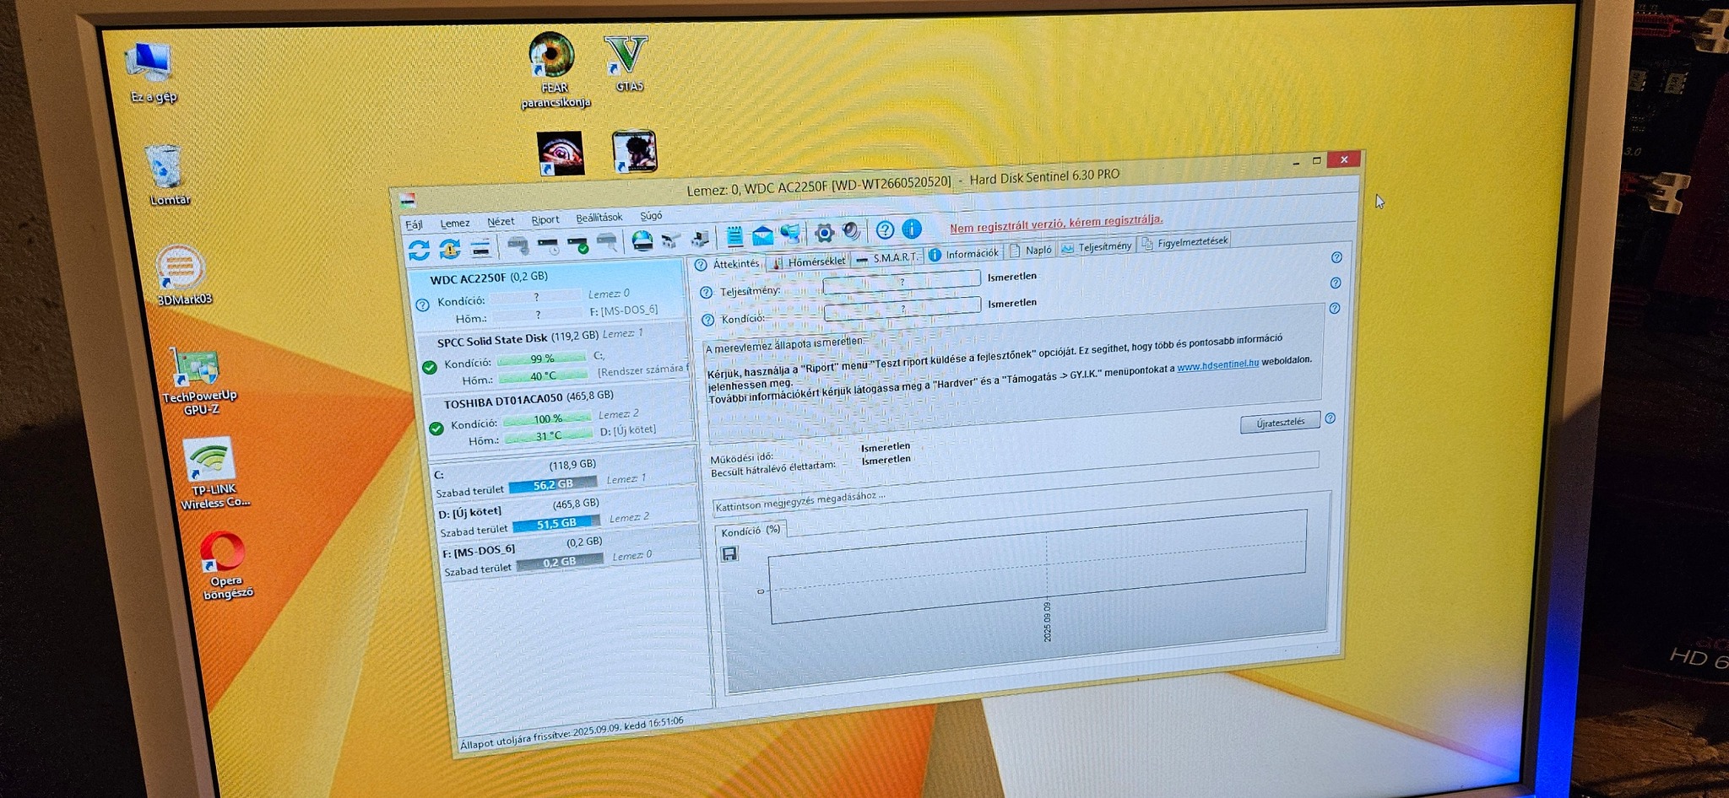Open the Lemez menu
This screenshot has width=1729, height=798.
[x=455, y=224]
